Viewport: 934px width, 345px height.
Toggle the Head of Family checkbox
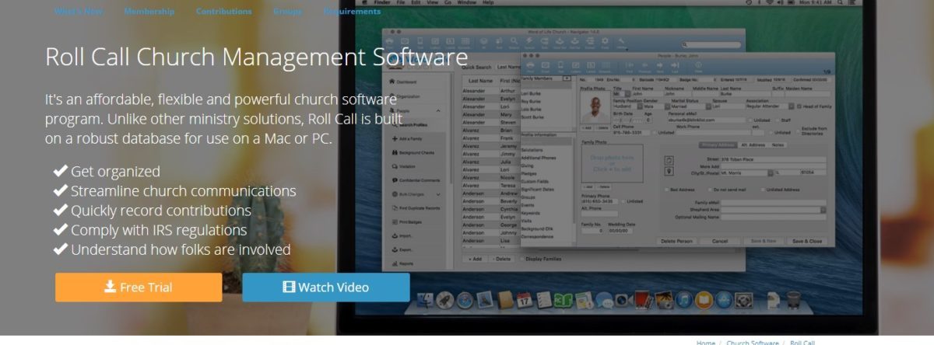pyautogui.click(x=799, y=106)
